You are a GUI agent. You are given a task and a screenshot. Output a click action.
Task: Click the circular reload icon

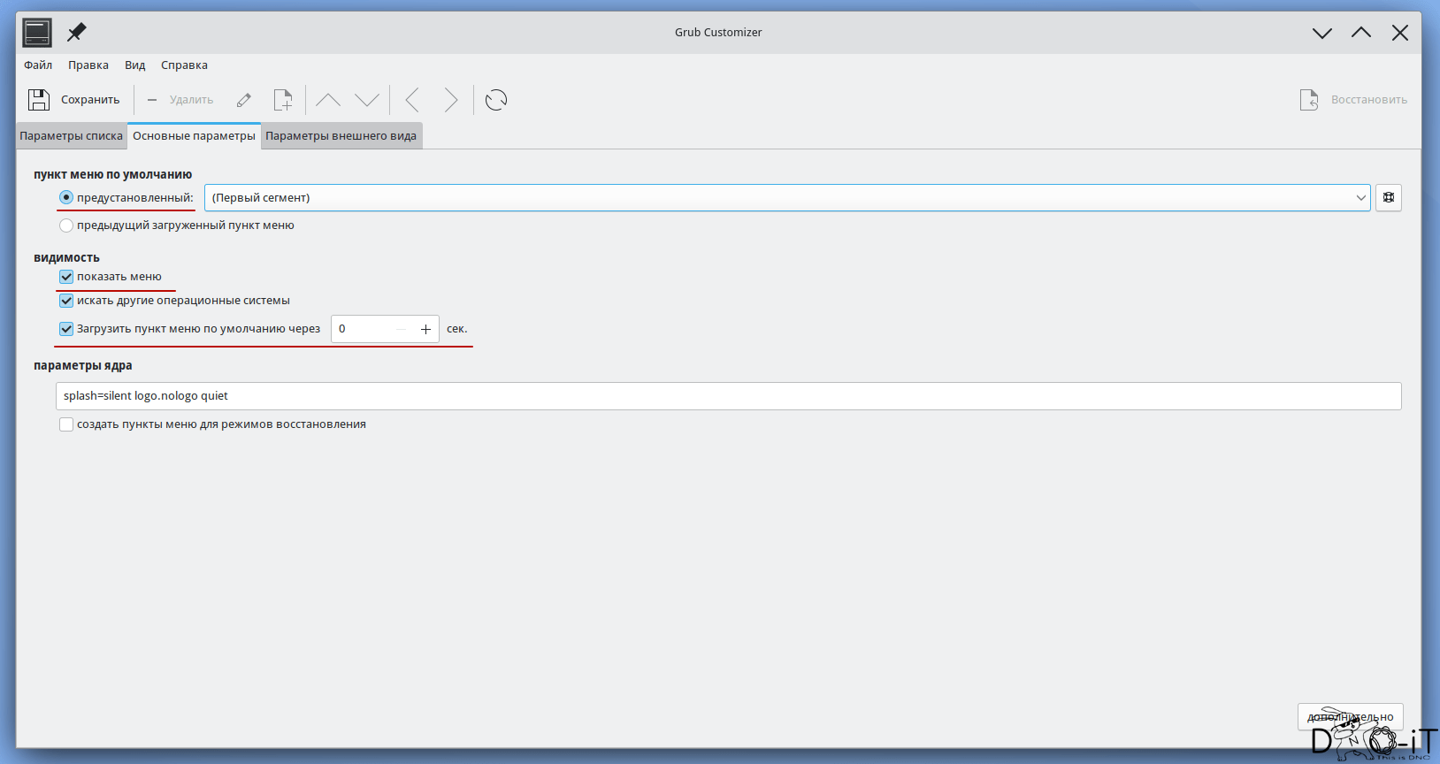click(496, 100)
